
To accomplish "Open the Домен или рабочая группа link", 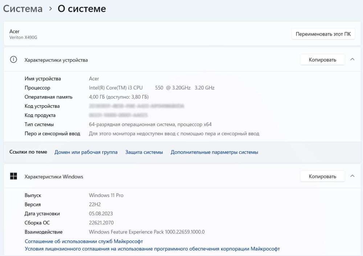I will coord(86,152).
